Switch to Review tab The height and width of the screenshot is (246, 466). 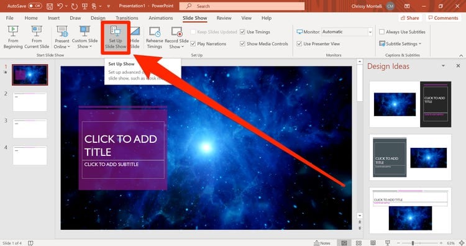[224, 18]
